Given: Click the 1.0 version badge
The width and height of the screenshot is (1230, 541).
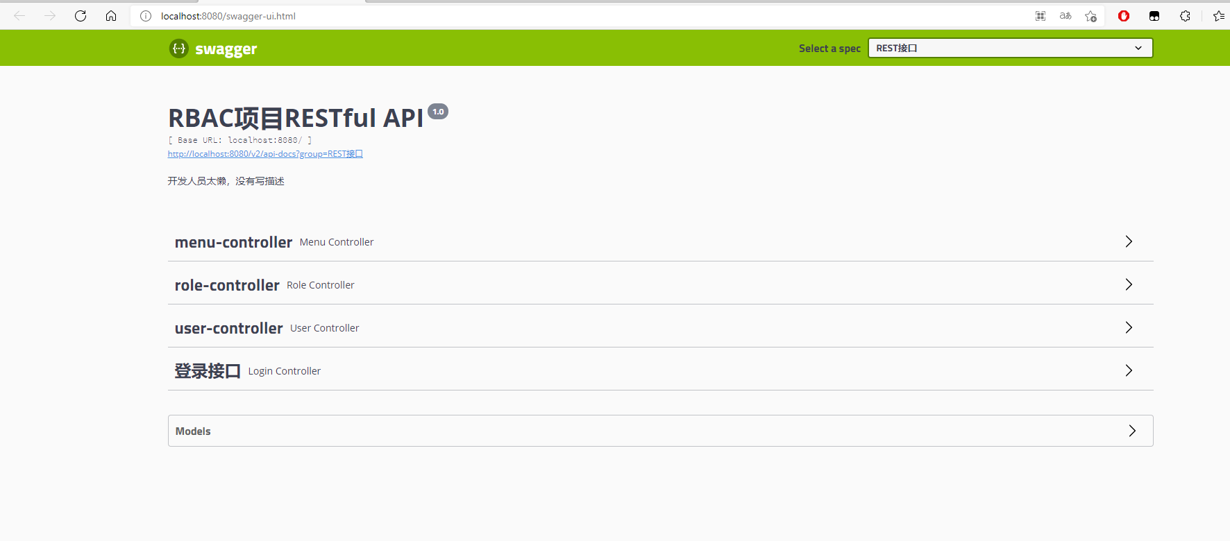Looking at the screenshot, I should pyautogui.click(x=438, y=112).
